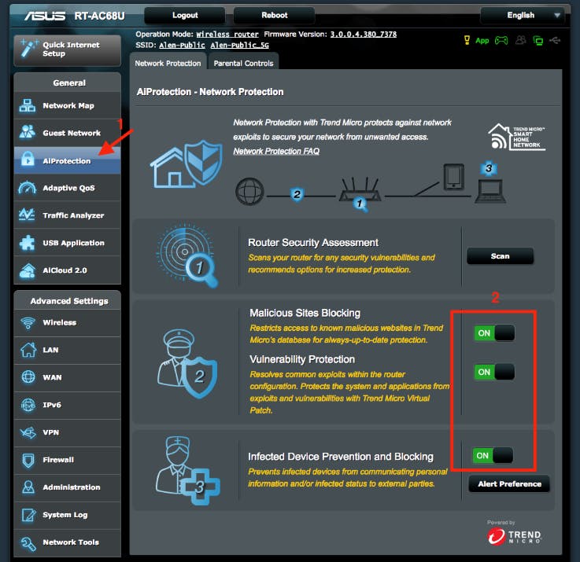Open the System Log menu item

coord(68,515)
